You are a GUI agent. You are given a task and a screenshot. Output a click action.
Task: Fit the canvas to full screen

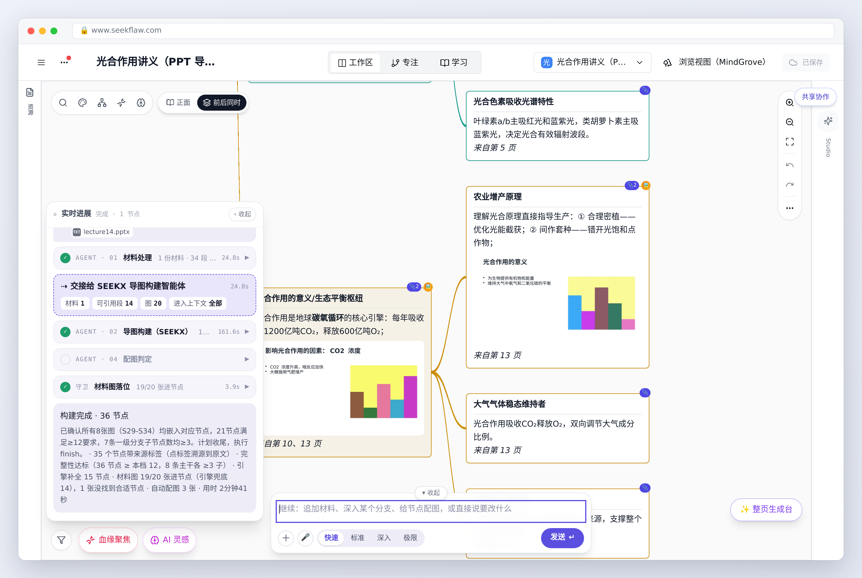point(789,142)
